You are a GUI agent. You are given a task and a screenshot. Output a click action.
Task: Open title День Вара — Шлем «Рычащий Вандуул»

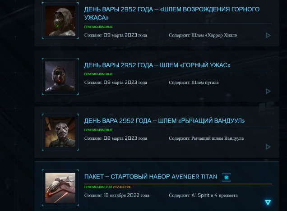pos(164,121)
